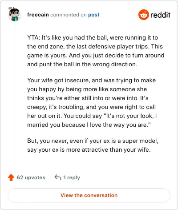Open the '1 reply' label

(x=72, y=178)
